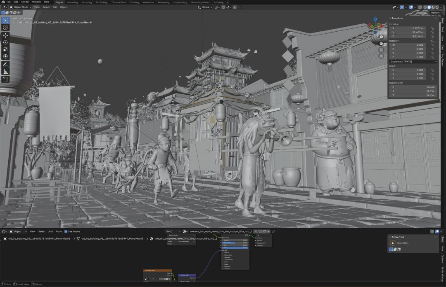
Task: Set new selection mode icon in viewport header
Action: point(3,13)
